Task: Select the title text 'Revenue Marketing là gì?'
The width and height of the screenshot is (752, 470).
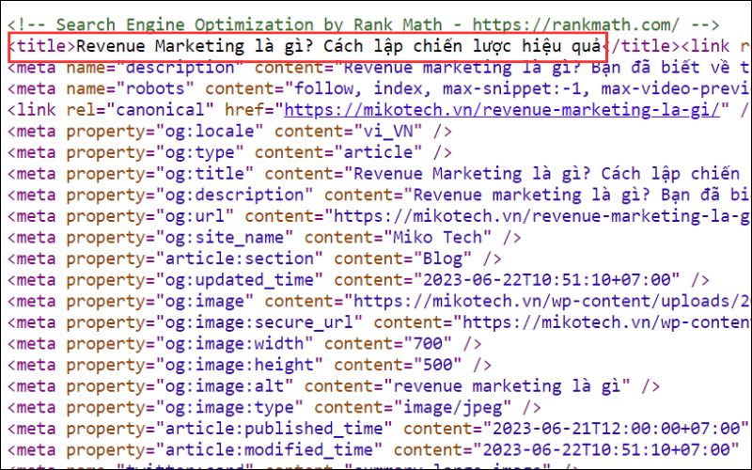Action: coord(196,46)
